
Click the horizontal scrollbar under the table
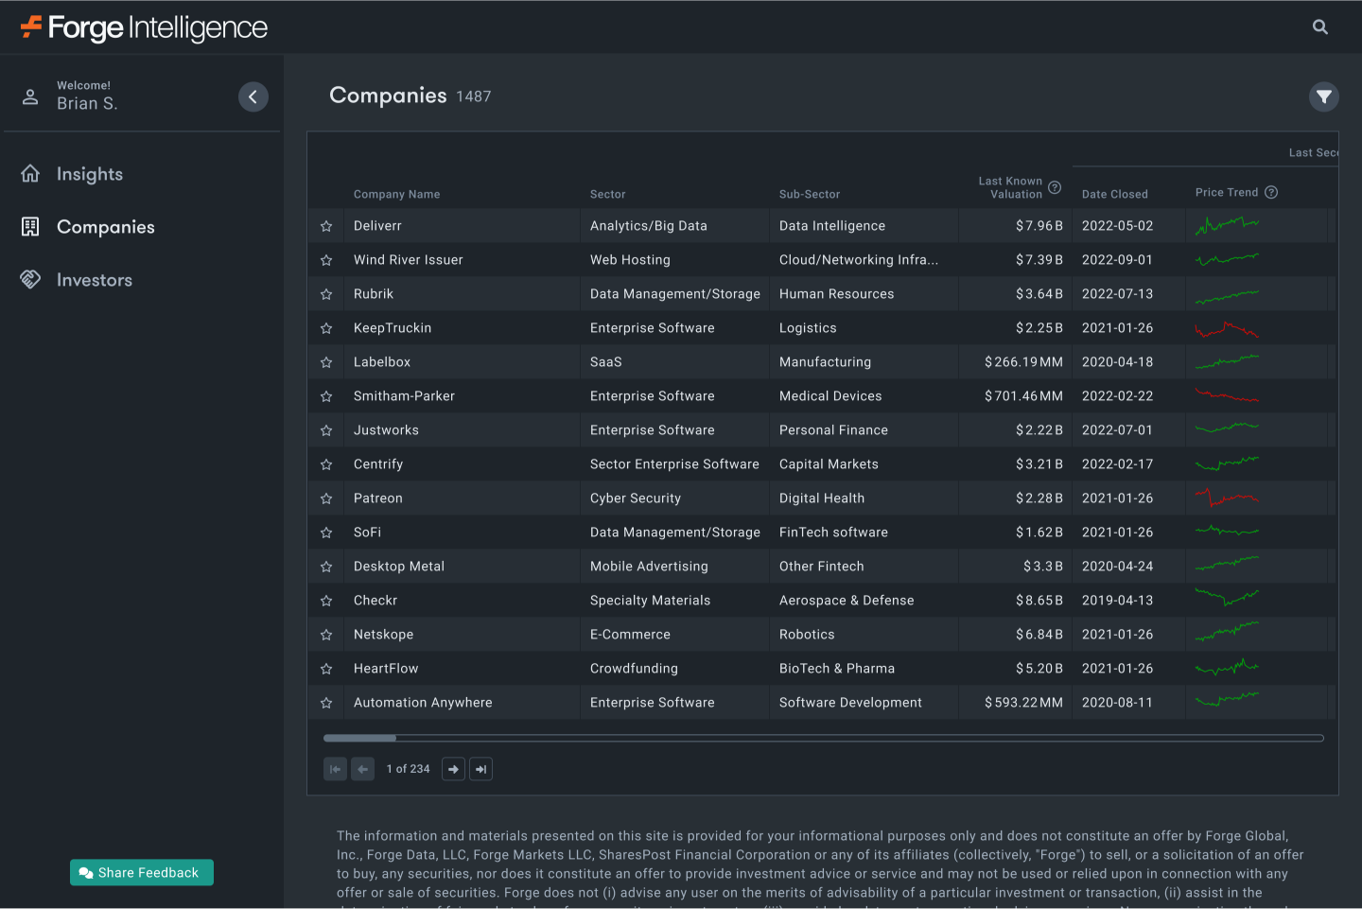[x=359, y=738]
